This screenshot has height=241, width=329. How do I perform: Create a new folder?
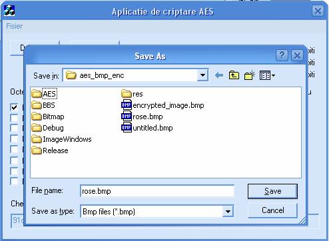[x=250, y=75]
